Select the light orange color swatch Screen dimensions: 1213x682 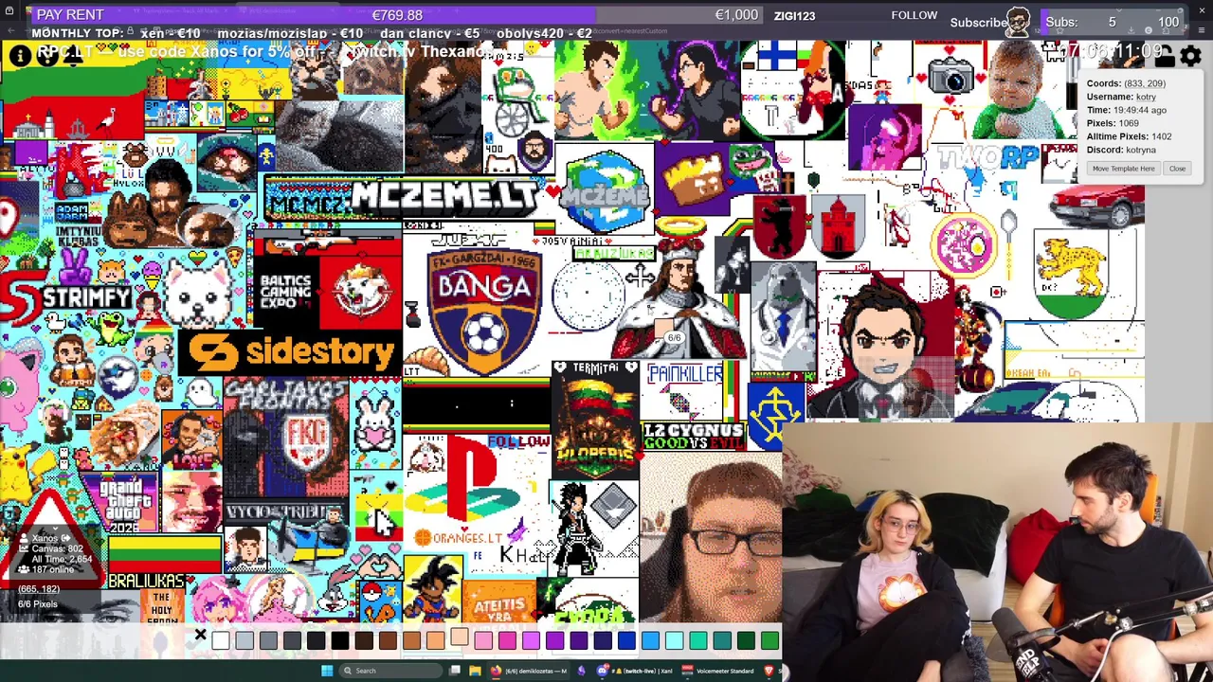pos(435,641)
